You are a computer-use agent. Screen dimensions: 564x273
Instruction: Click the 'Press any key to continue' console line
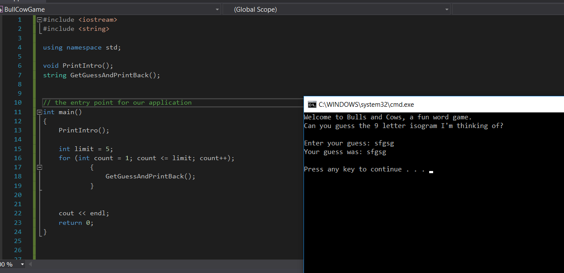(x=364, y=169)
